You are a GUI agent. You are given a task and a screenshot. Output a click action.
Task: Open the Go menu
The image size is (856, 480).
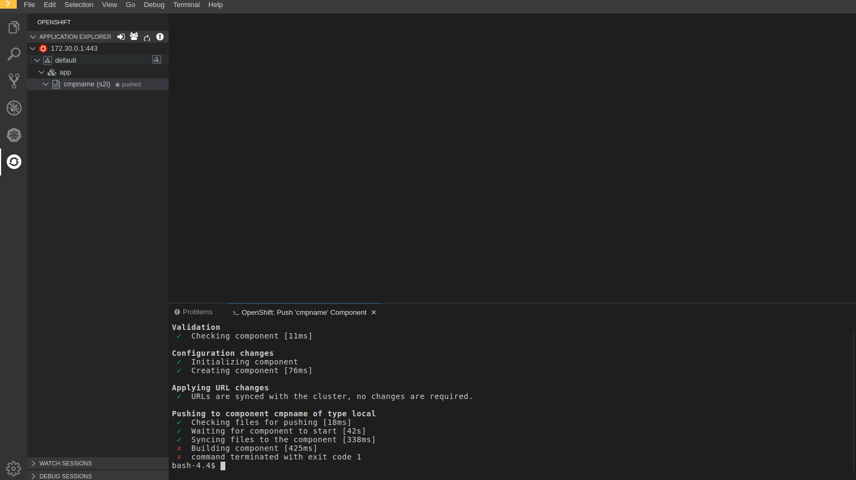pos(130,4)
